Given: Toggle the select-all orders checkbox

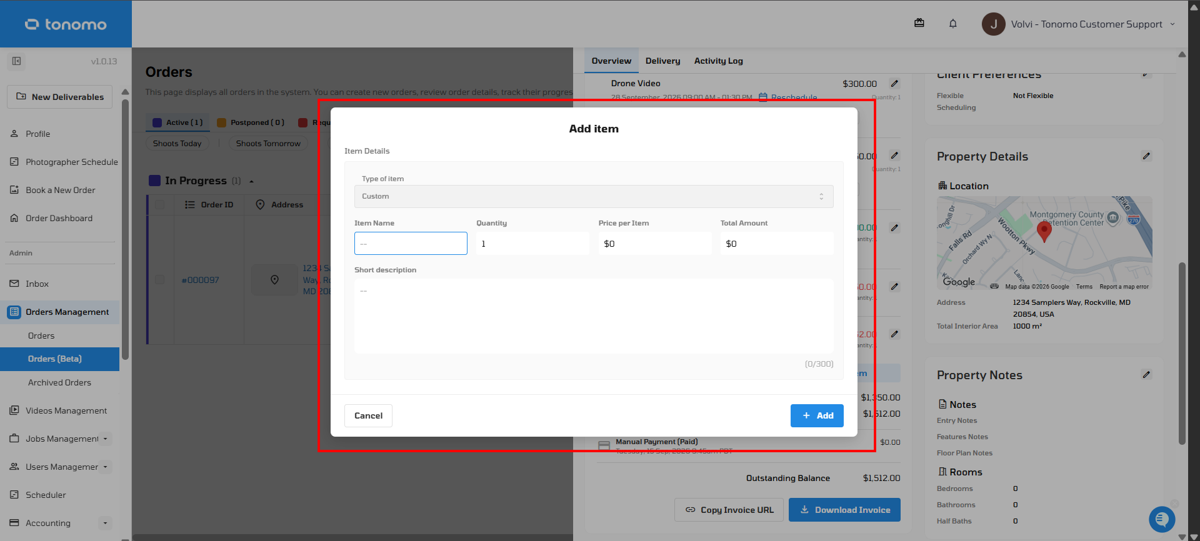Looking at the screenshot, I should (160, 205).
